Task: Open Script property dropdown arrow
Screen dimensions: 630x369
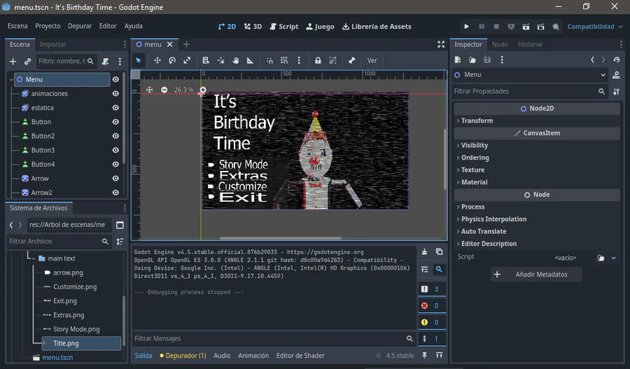Action: coord(613,258)
